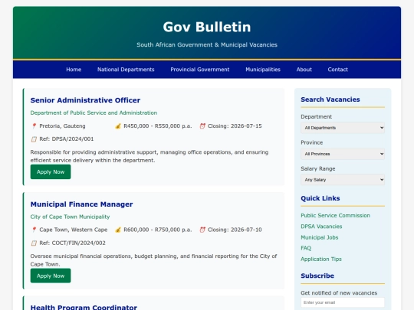Open the Public Service Commission quick link

tap(335, 215)
